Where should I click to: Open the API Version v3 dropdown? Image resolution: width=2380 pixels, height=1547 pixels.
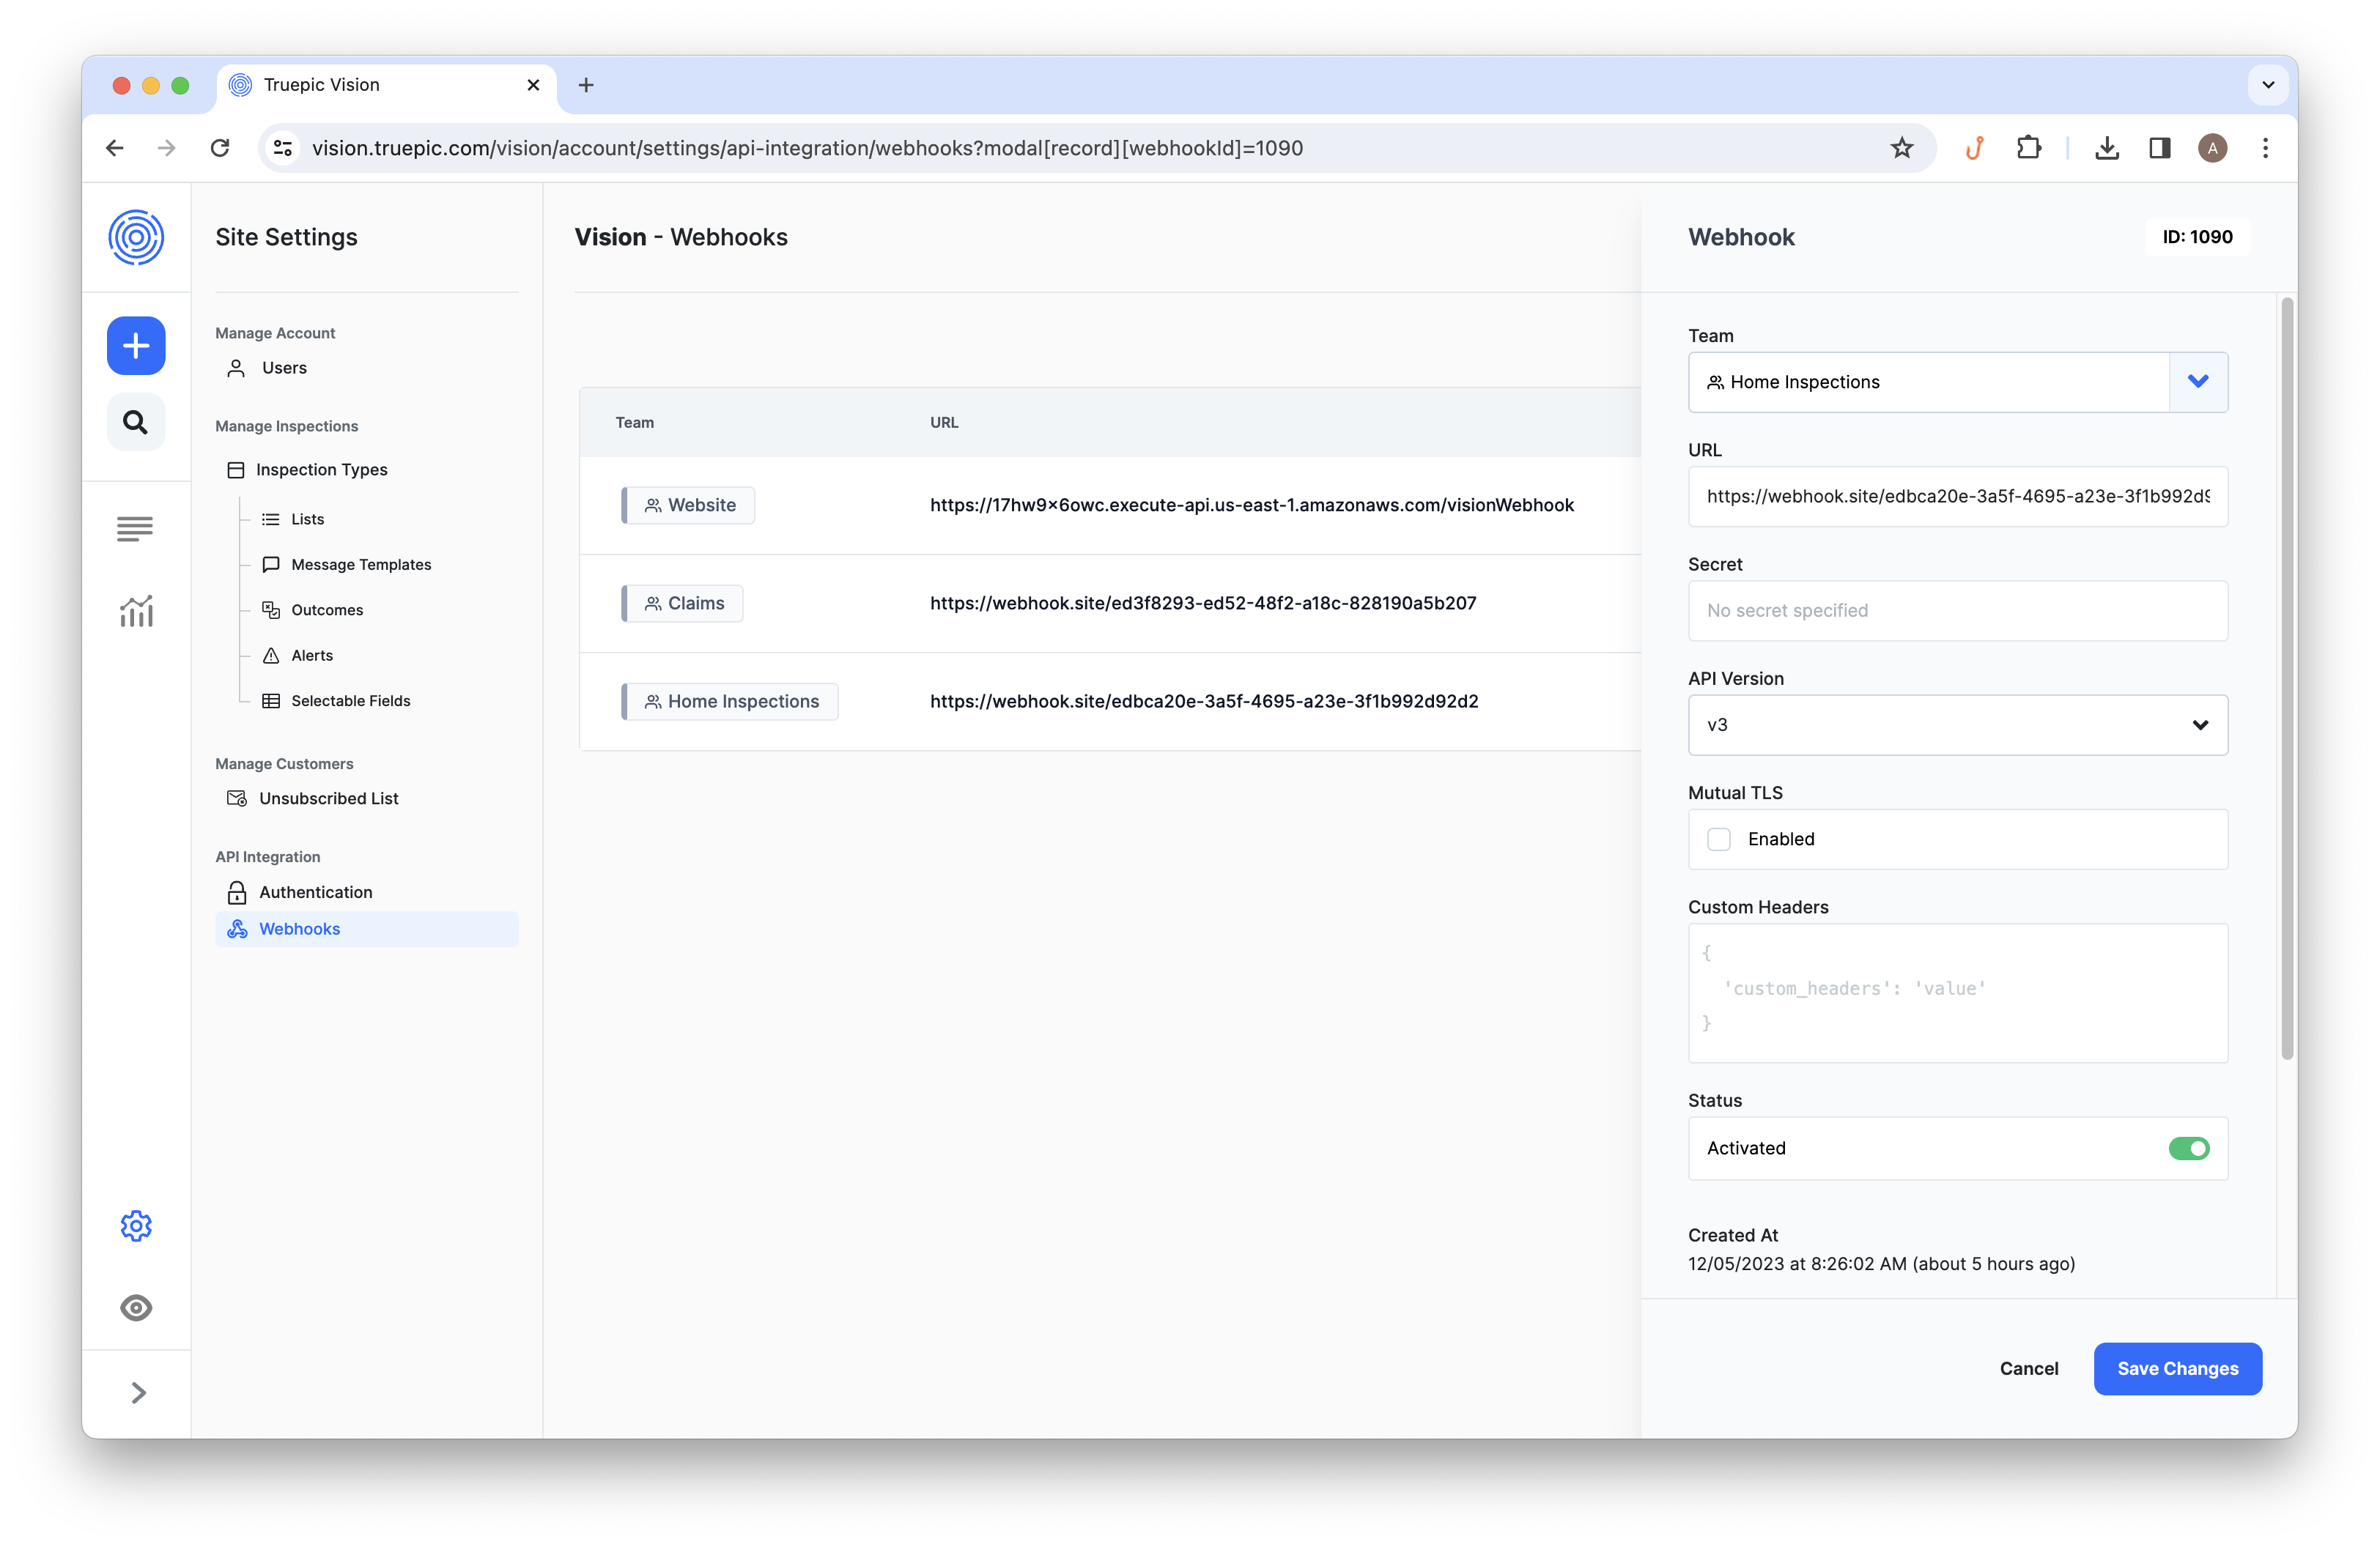click(1957, 724)
